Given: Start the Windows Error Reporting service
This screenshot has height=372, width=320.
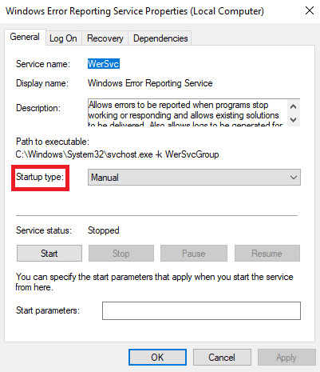Looking at the screenshot, I should coord(49,254).
